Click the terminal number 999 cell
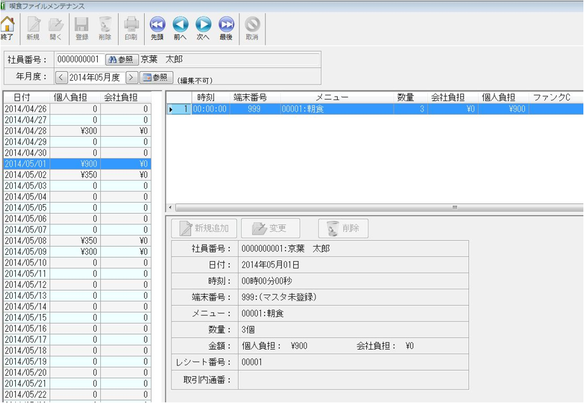Screen dimensions: 584x403 255,109
